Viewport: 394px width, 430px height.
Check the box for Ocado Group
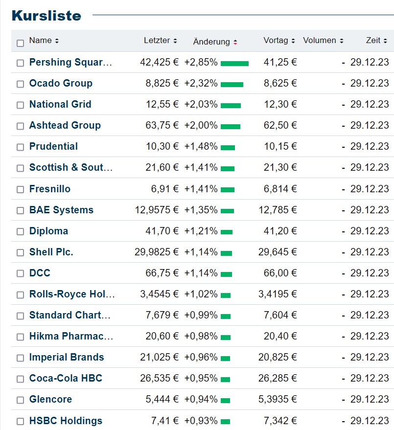click(20, 84)
